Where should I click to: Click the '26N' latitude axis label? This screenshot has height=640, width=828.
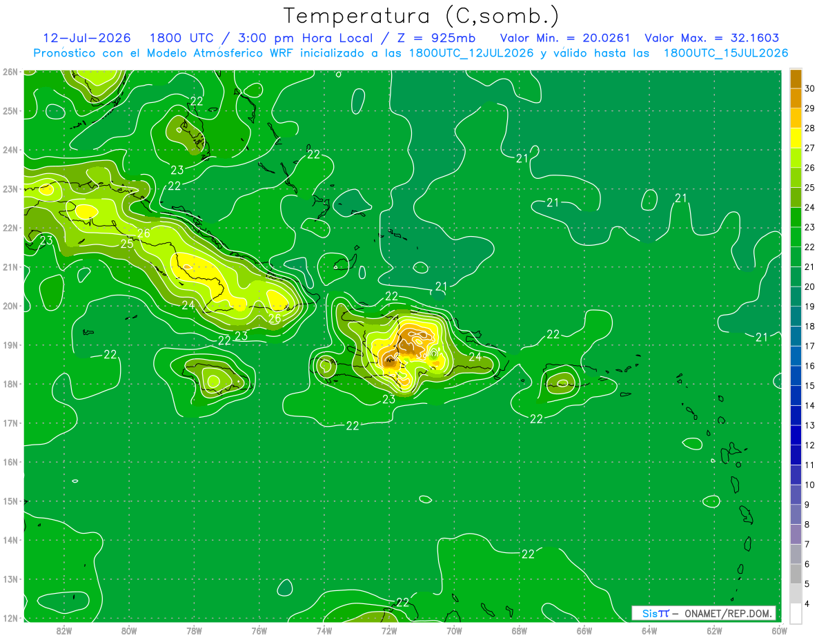click(10, 72)
